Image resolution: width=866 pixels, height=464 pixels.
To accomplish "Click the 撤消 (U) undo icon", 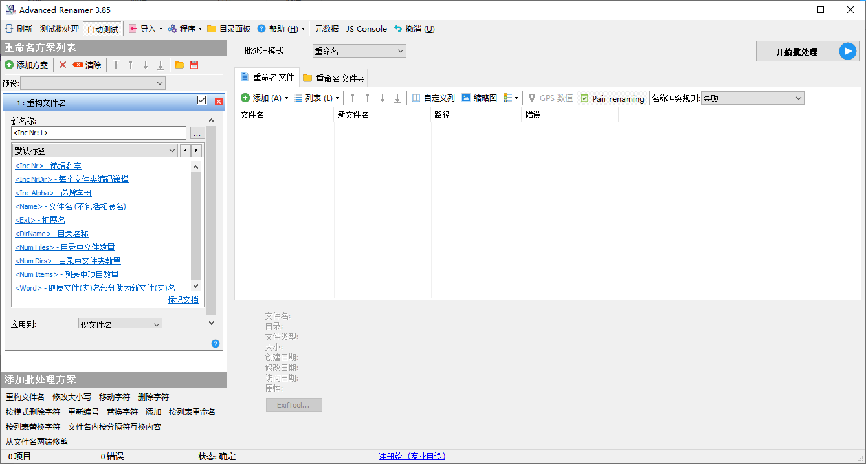I will pos(398,29).
